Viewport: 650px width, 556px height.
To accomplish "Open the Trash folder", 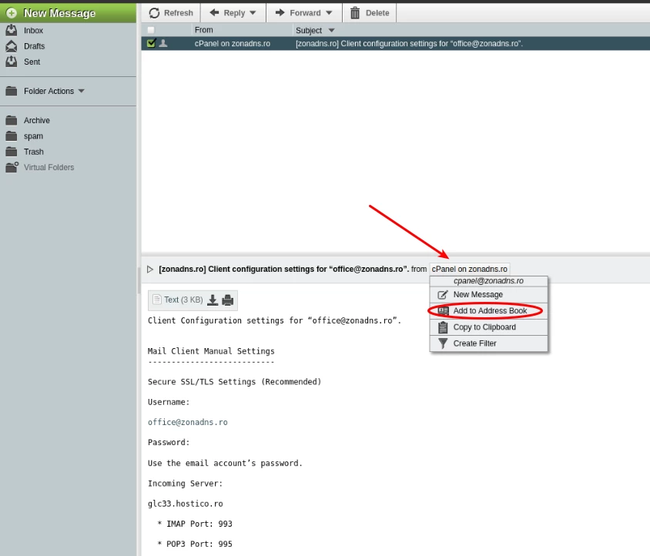I will point(33,152).
